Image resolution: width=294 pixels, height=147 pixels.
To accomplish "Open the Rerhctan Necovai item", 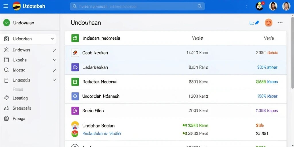I will (100, 82).
